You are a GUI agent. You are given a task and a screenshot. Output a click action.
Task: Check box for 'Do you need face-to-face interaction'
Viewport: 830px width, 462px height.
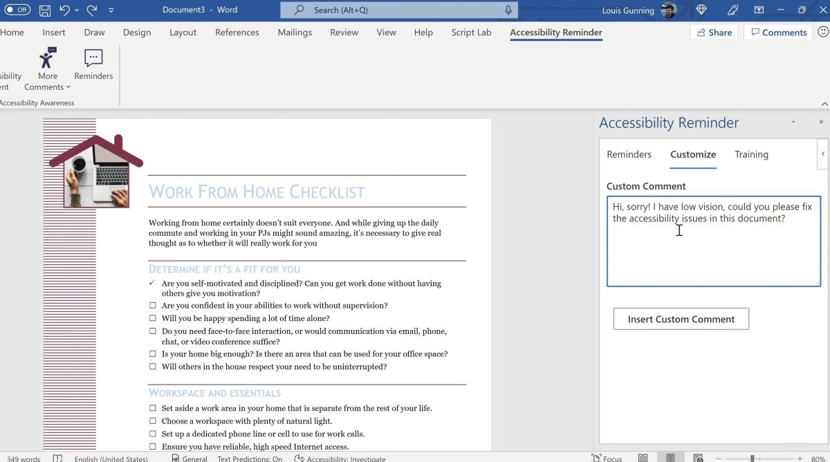(x=153, y=331)
